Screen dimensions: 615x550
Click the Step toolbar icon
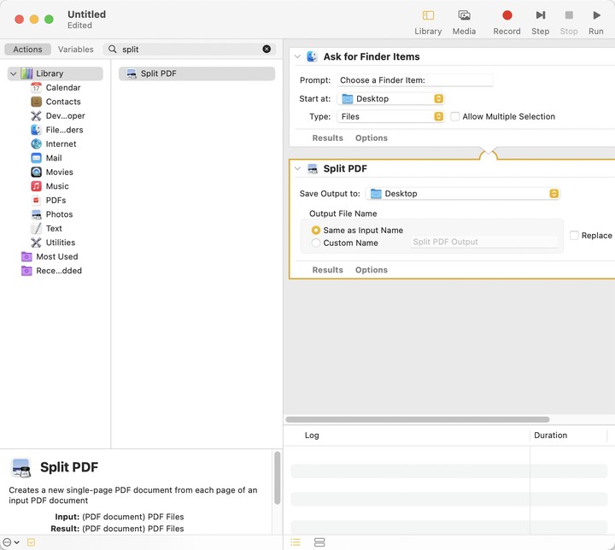[540, 15]
